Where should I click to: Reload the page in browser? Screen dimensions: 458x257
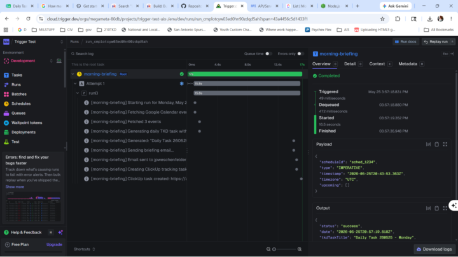pyautogui.click(x=28, y=19)
